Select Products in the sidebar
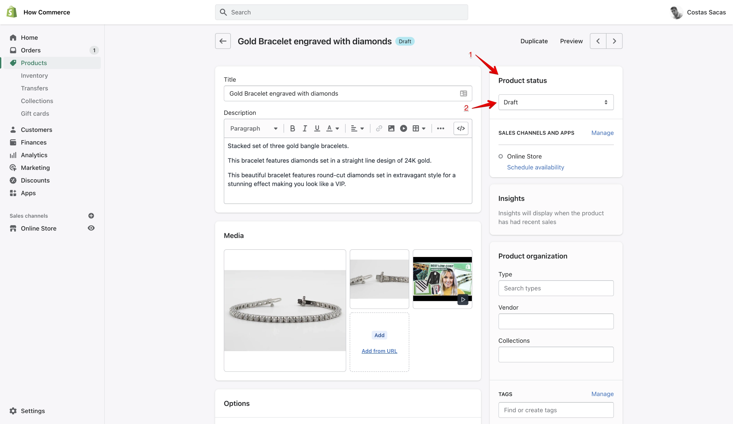Viewport: 733px width, 424px height. tap(34, 63)
